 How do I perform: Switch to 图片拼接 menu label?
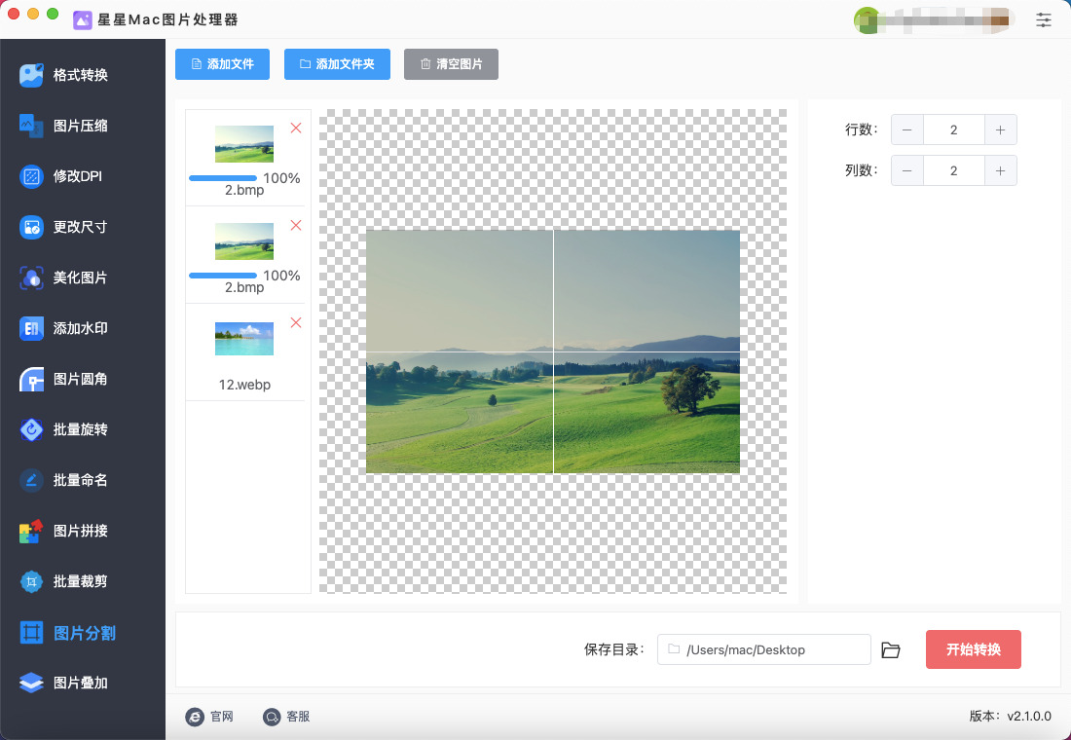click(81, 531)
